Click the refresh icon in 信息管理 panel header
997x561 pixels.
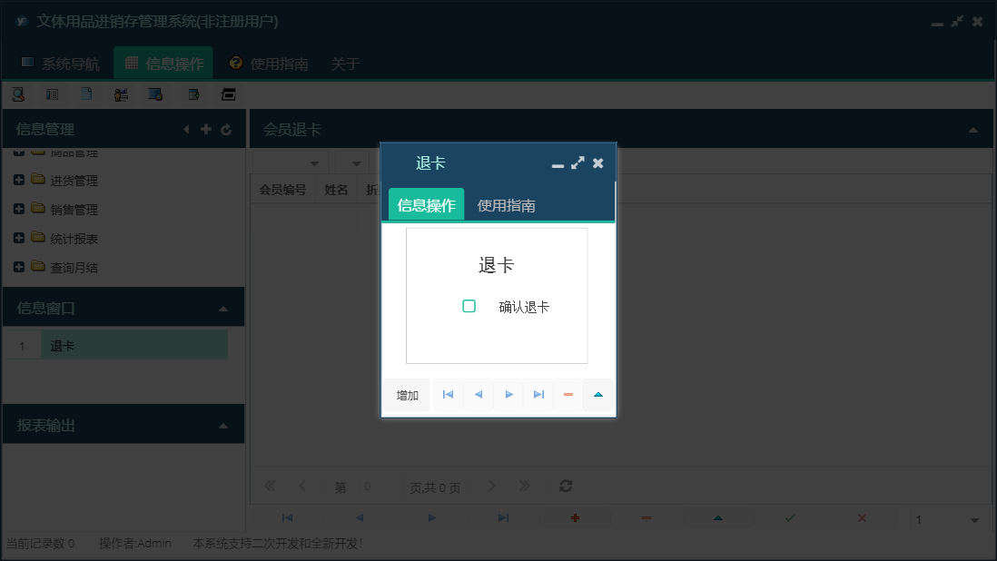coord(225,129)
